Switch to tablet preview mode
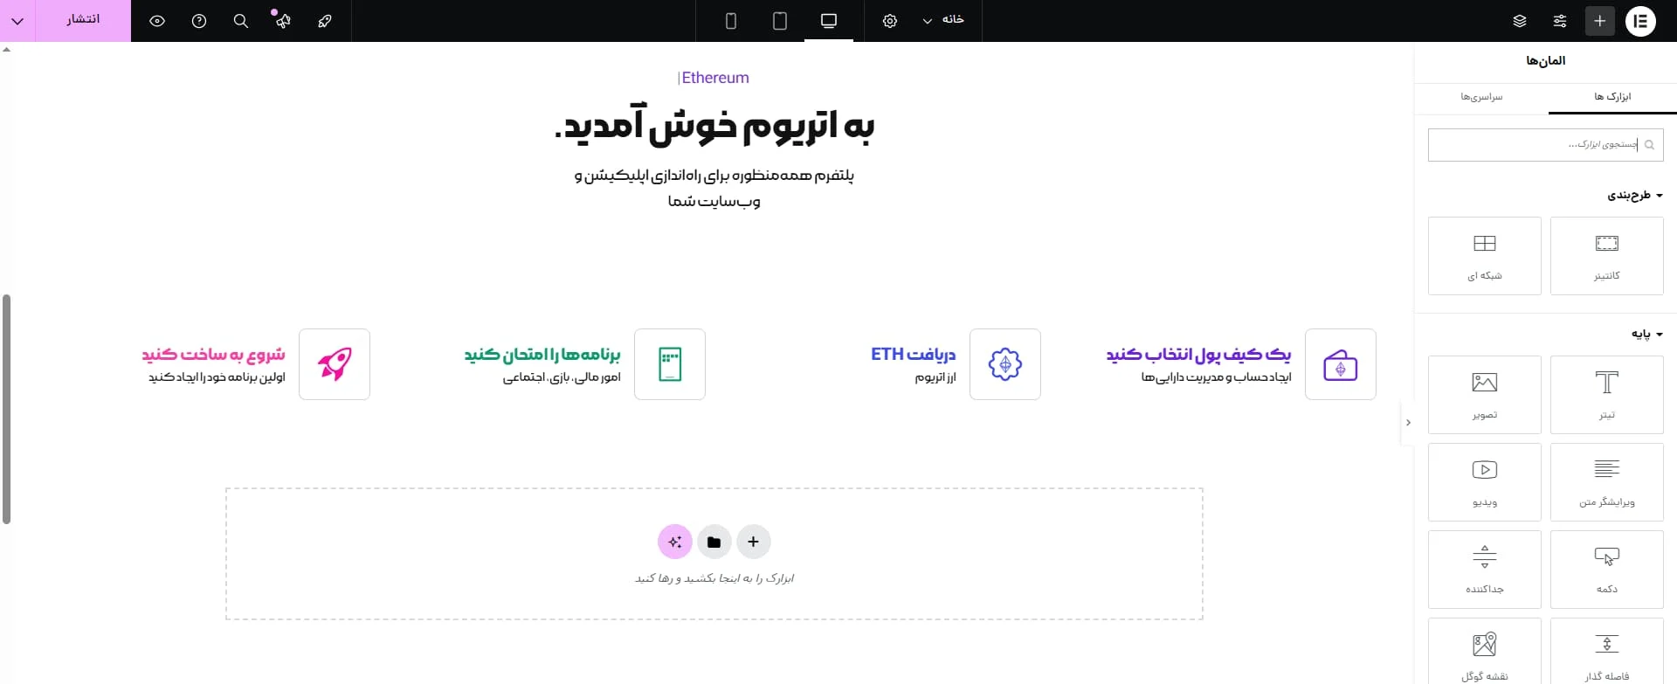 780,21
